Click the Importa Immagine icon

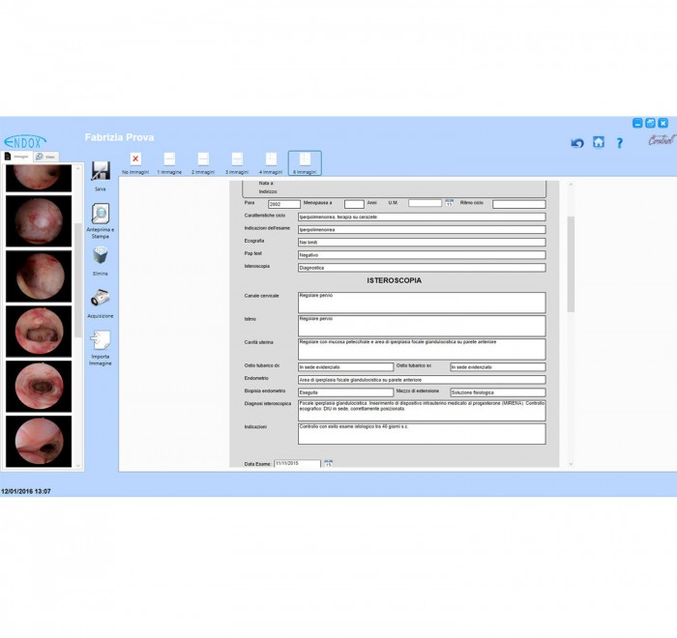point(100,341)
